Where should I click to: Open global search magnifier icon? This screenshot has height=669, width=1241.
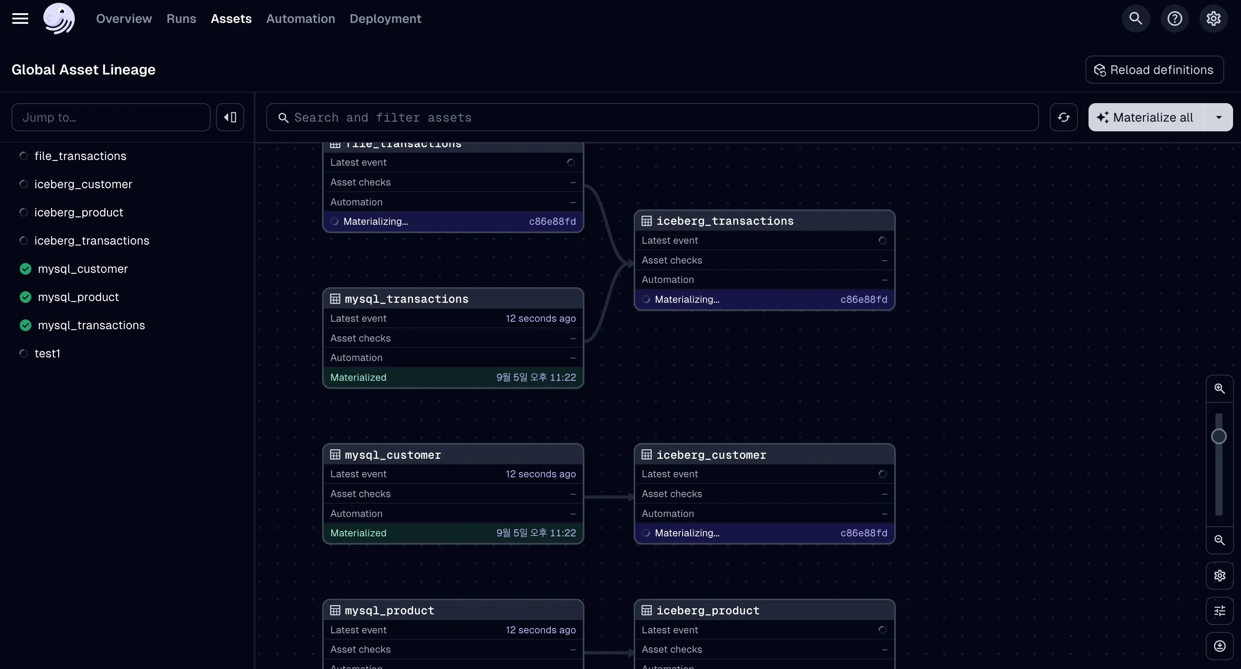(1136, 19)
